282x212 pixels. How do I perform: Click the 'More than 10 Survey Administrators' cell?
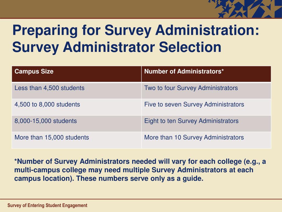[x=206, y=140]
